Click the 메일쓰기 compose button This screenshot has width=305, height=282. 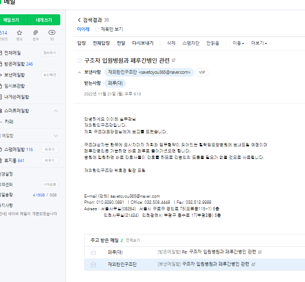[13, 20]
